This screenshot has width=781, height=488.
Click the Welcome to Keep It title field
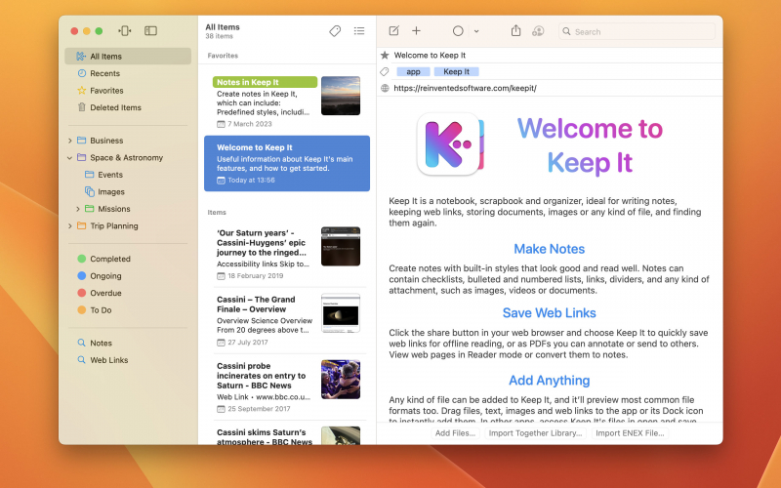430,55
